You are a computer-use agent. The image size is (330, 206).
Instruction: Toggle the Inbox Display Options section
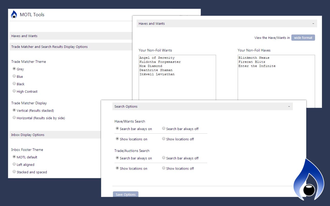pyautogui.click(x=55, y=135)
